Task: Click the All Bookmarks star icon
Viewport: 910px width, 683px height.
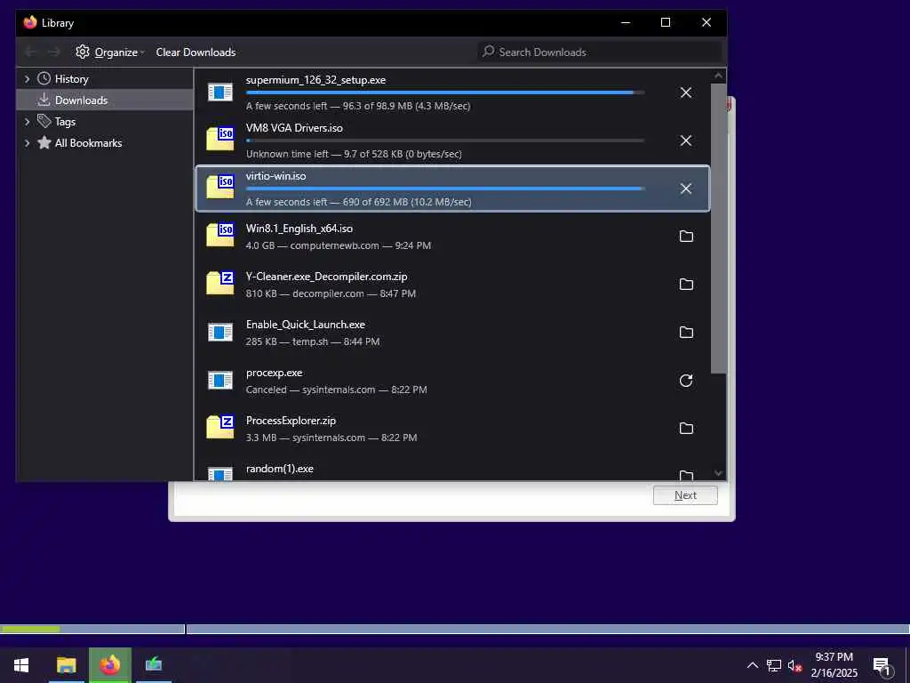Action: coord(44,142)
